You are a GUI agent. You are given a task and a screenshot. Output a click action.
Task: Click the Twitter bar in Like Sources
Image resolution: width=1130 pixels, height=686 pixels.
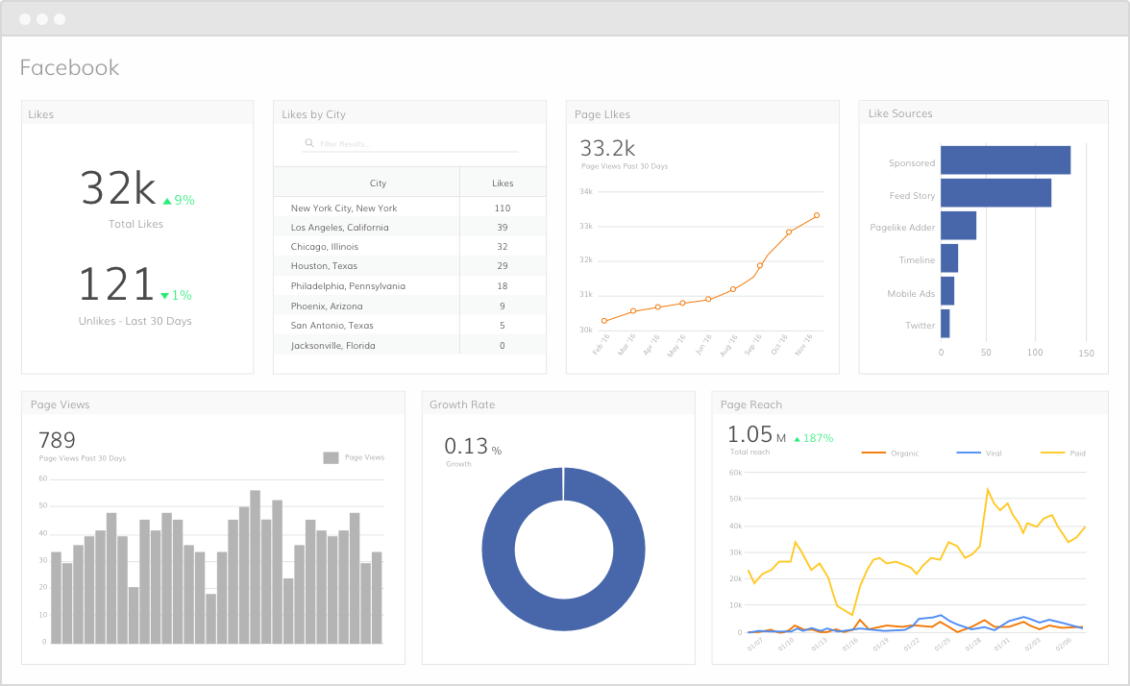click(945, 324)
